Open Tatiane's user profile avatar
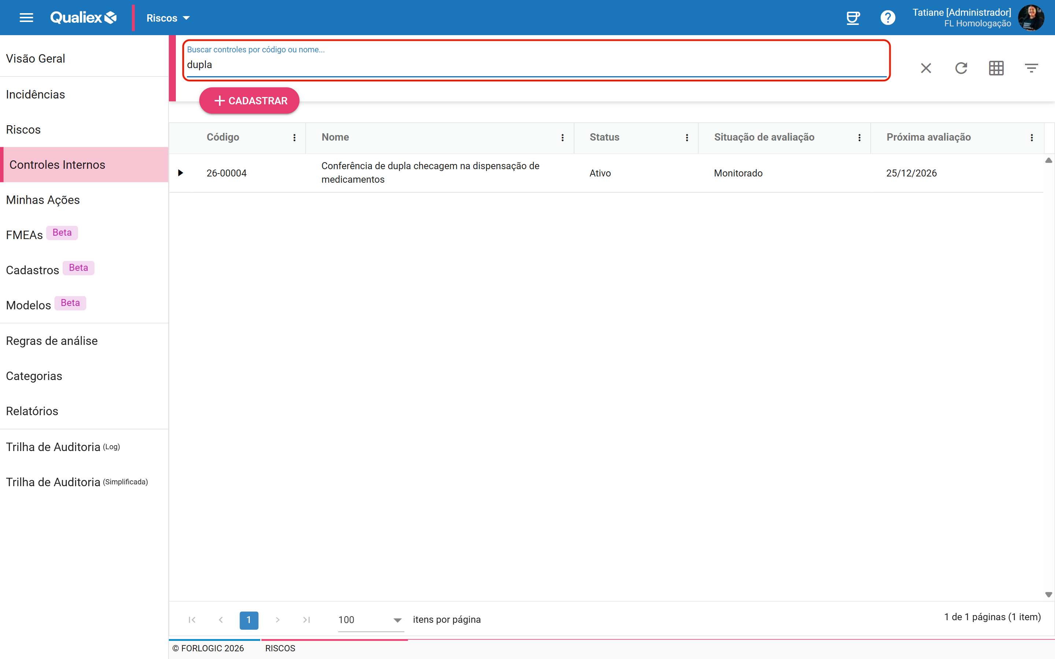 1030,18
